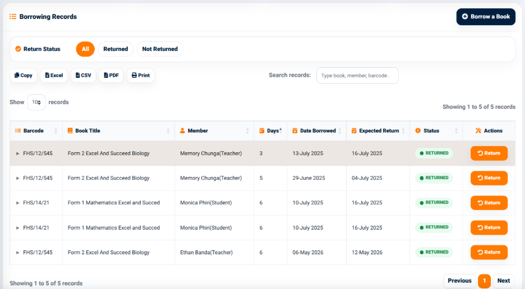
Task: Go to the Next page
Action: [503, 281]
